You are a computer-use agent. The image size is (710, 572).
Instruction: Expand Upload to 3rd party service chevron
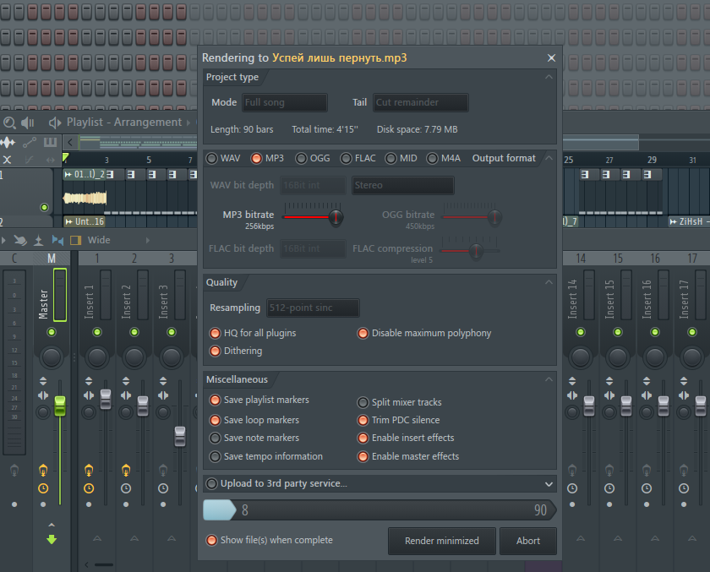549,484
